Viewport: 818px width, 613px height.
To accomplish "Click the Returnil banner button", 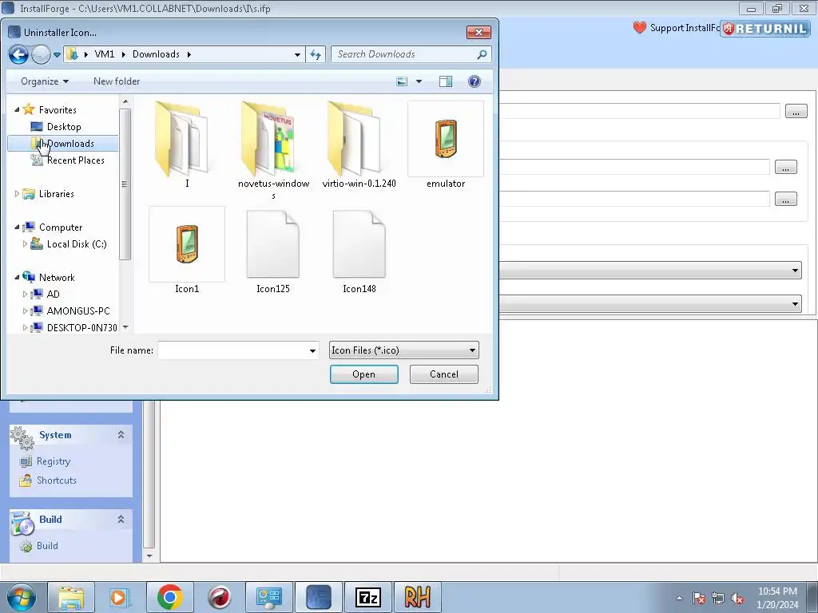I will coord(765,29).
